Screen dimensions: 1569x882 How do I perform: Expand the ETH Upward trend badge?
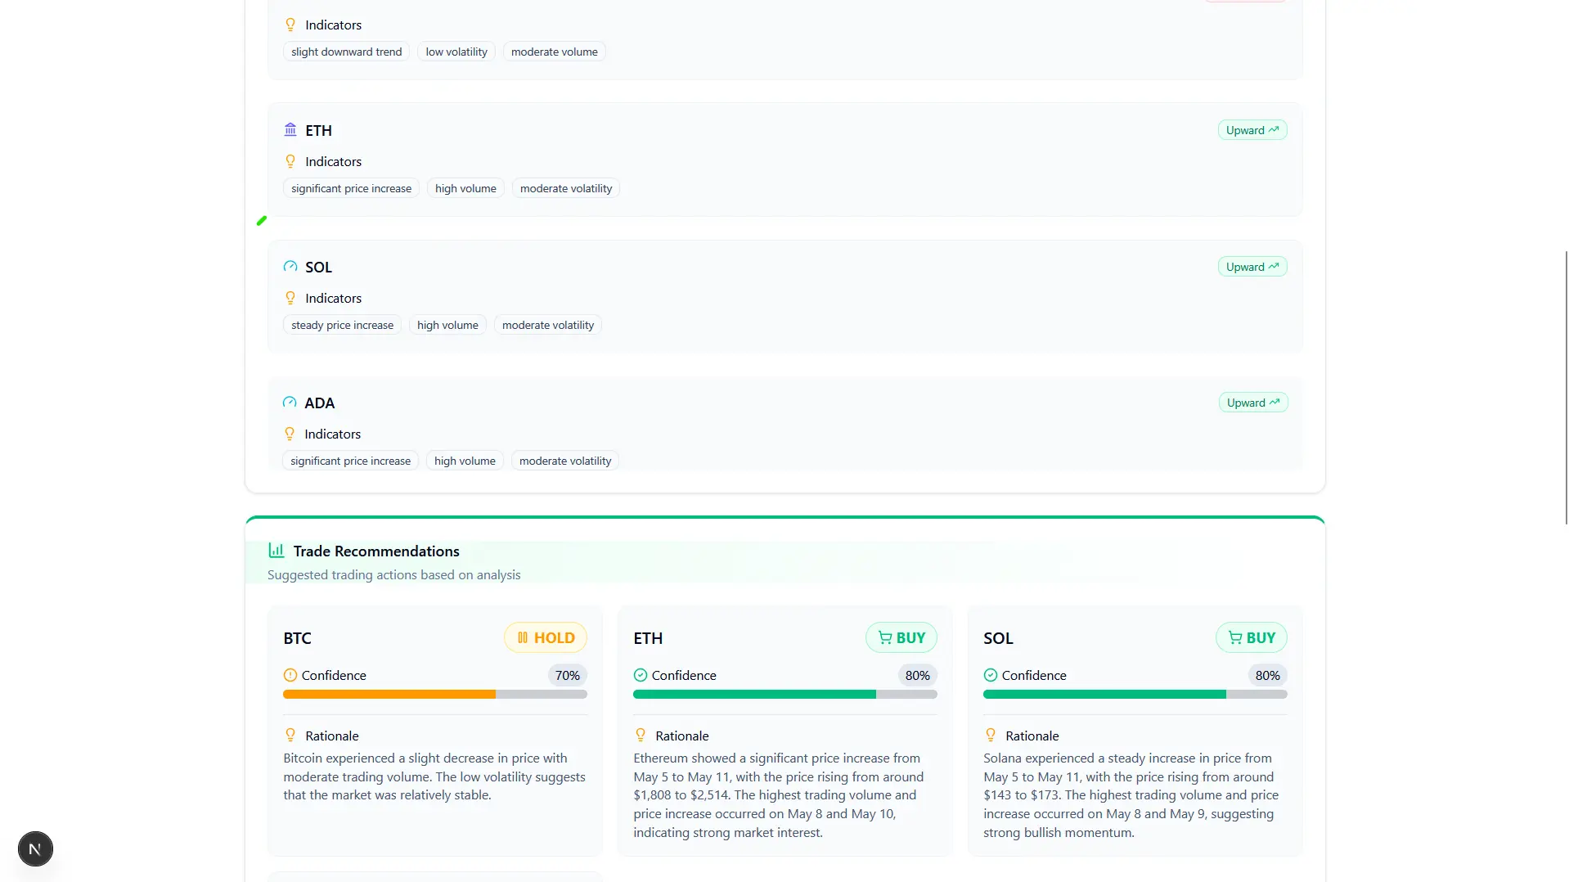1252,129
